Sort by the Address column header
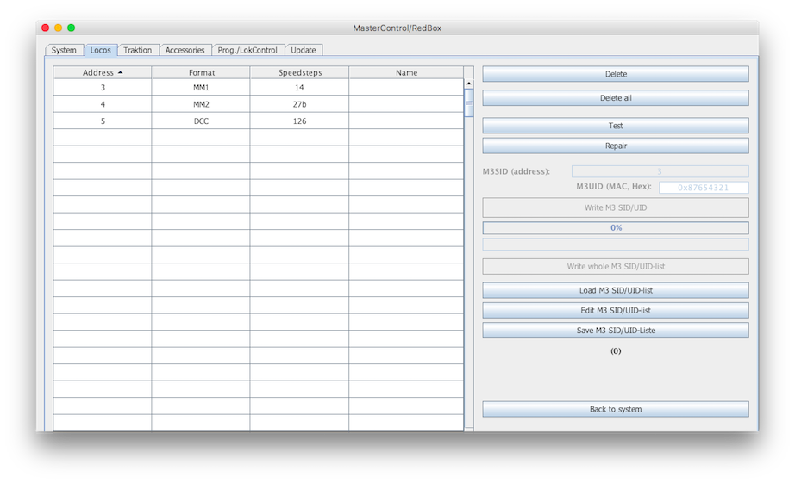This screenshot has height=483, width=795. [102, 73]
